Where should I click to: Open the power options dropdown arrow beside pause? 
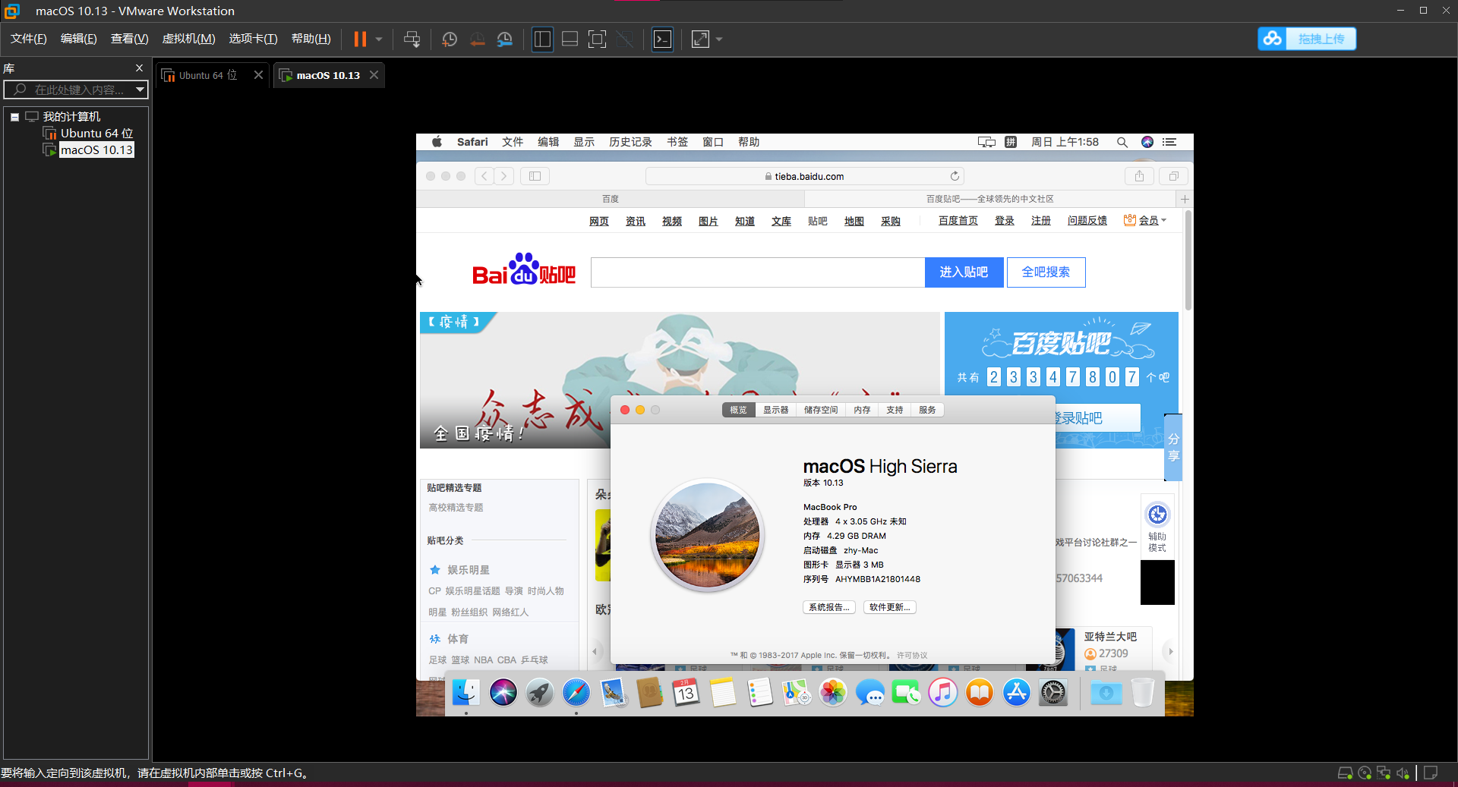click(378, 39)
